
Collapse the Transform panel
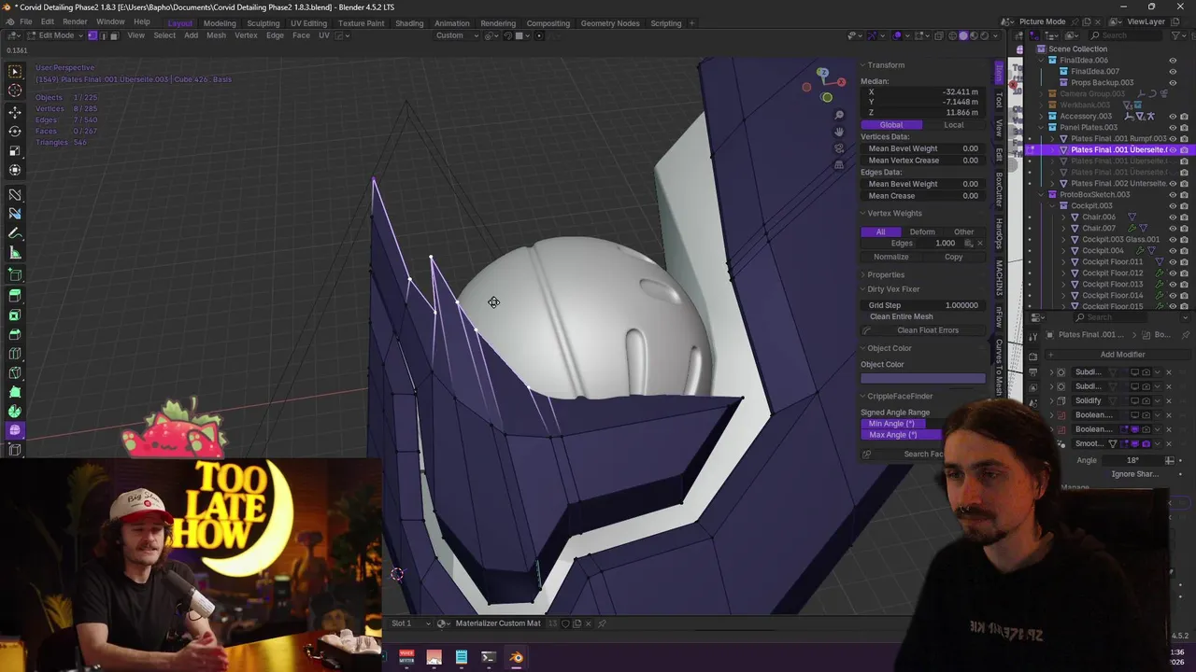click(x=863, y=65)
